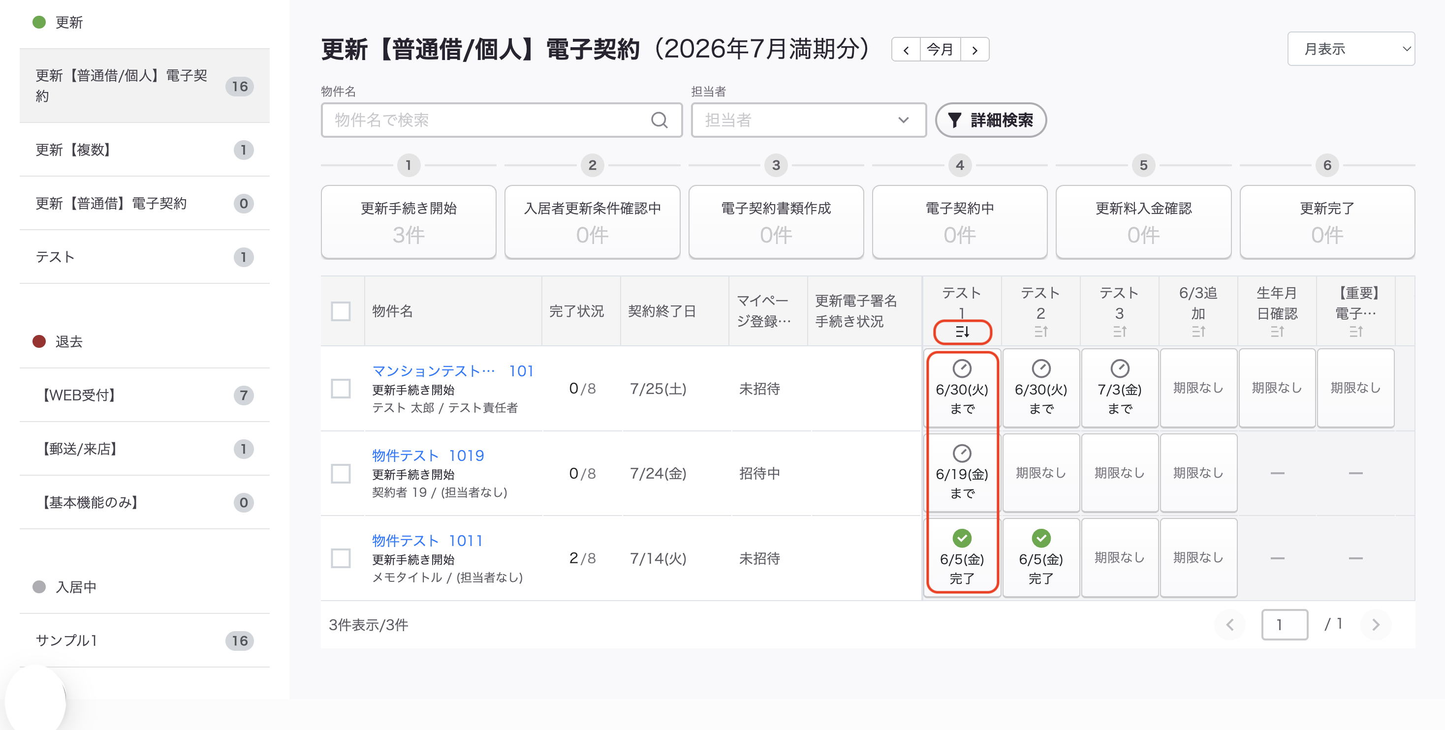The width and height of the screenshot is (1445, 730).
Task: Go to next month arrow
Action: [975, 50]
